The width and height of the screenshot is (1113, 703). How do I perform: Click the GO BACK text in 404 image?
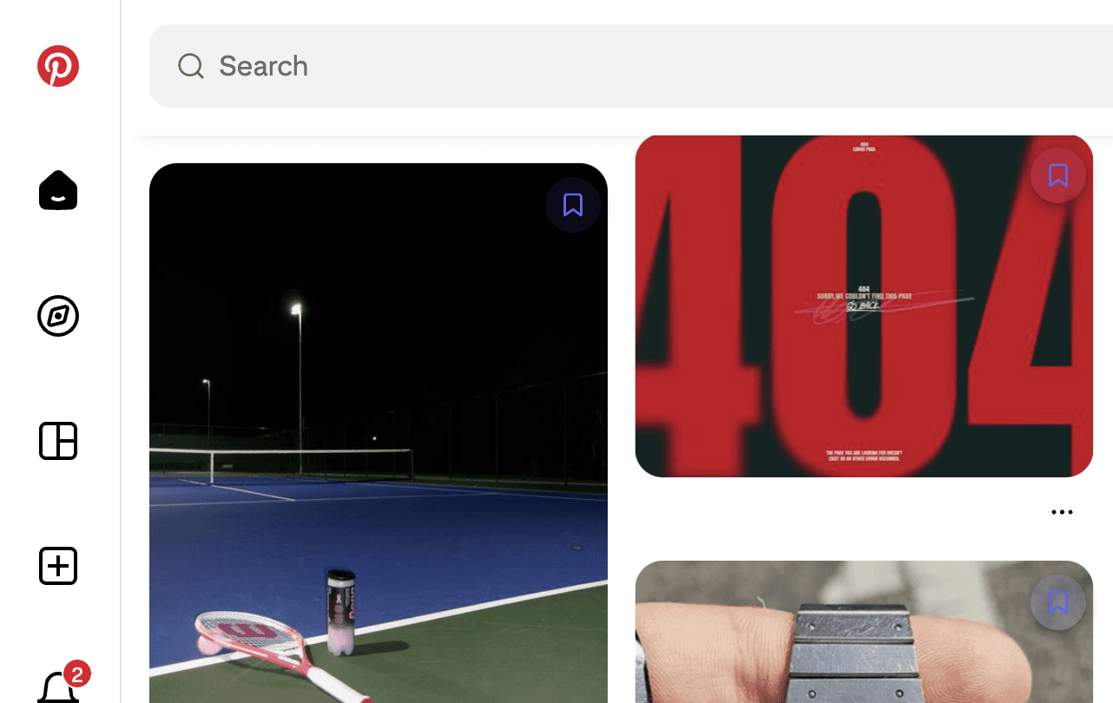point(863,307)
